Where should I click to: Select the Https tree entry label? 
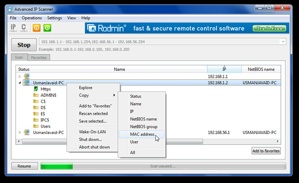(x=46, y=89)
